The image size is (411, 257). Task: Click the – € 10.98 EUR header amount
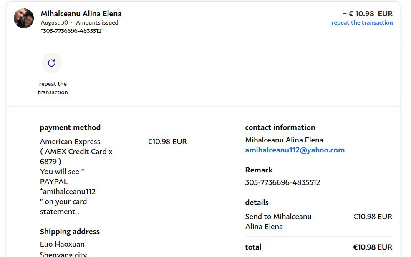[367, 14]
